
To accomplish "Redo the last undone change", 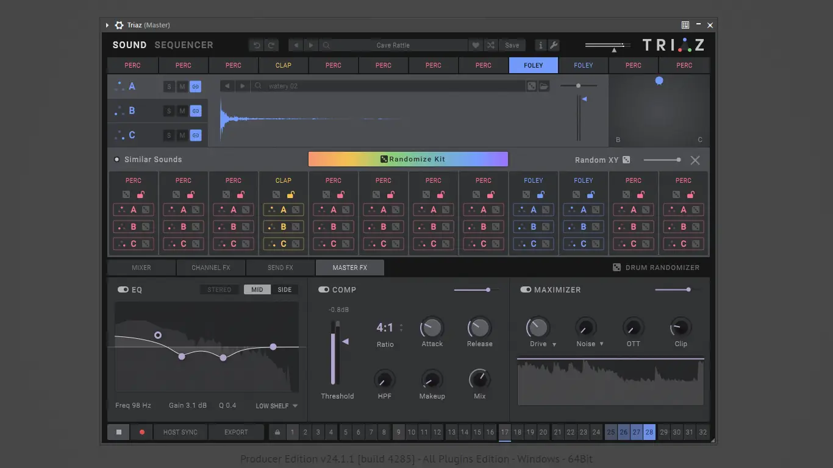I will [271, 45].
